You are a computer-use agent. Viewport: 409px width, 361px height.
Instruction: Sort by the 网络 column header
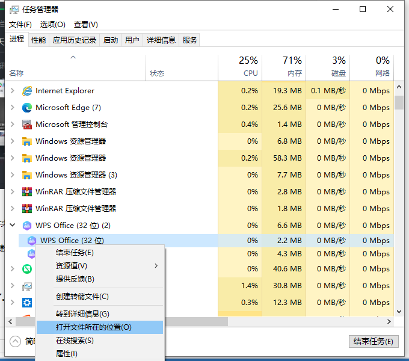(x=372, y=67)
